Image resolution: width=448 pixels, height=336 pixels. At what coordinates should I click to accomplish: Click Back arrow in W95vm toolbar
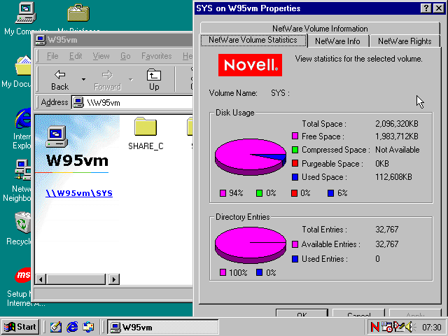[x=59, y=80]
